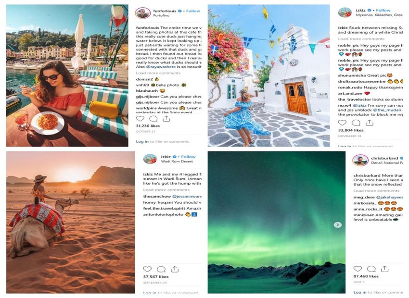
Task: Follow izkiz on the Wadi Rum post
Action: 188,157
